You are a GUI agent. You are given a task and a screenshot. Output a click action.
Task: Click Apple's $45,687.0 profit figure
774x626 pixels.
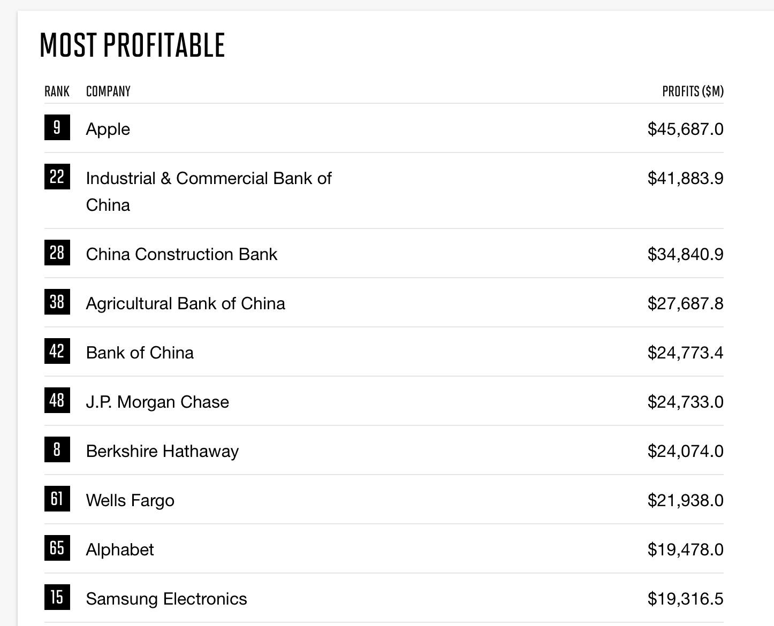(x=685, y=129)
